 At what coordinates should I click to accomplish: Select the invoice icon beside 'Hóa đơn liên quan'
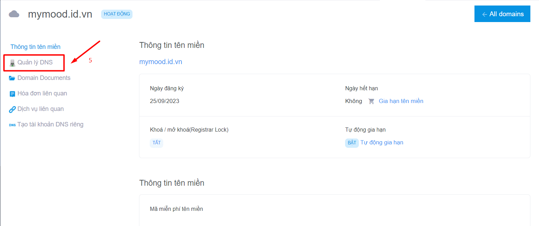coord(12,93)
